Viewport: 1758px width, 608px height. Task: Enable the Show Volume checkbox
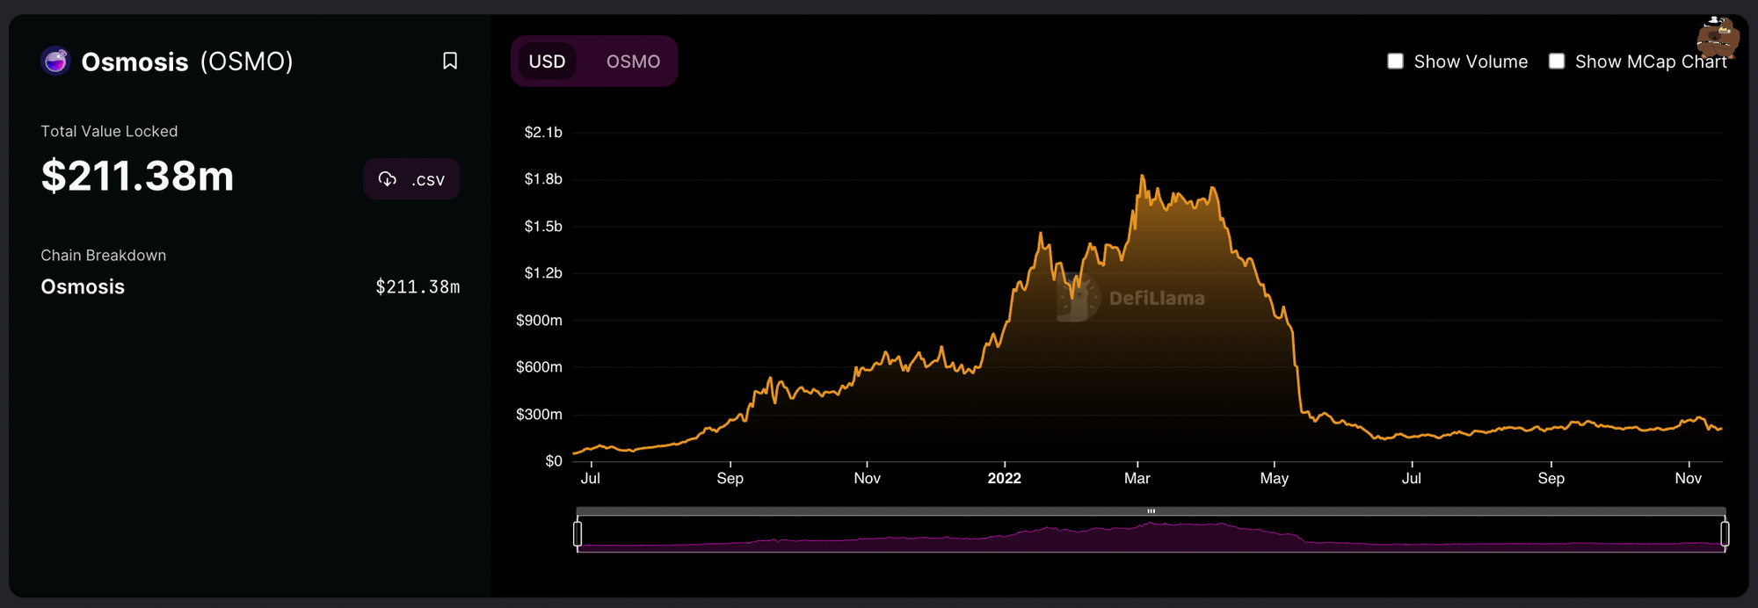1395,61
